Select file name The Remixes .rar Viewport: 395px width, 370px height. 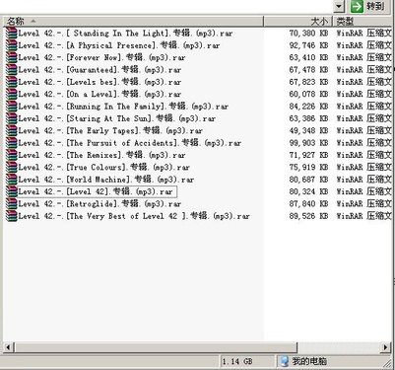coord(101,155)
